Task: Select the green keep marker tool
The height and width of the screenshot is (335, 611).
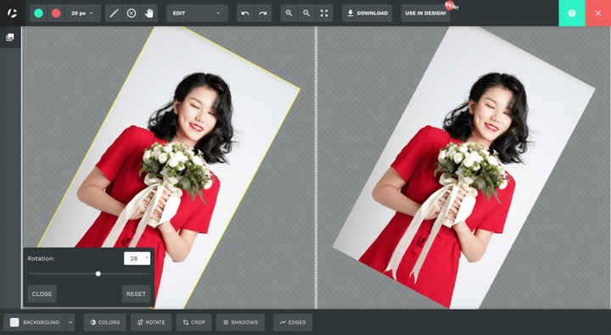Action: point(38,14)
